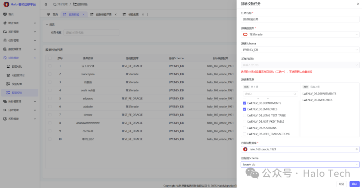This screenshot has height=188, width=362.
Task: Click the 数据对比 submenu icon
Action: click(8, 67)
